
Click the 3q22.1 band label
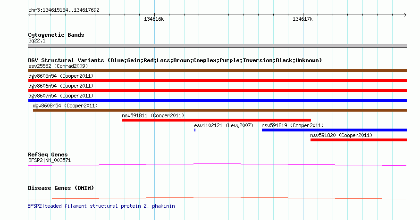[x=37, y=41]
